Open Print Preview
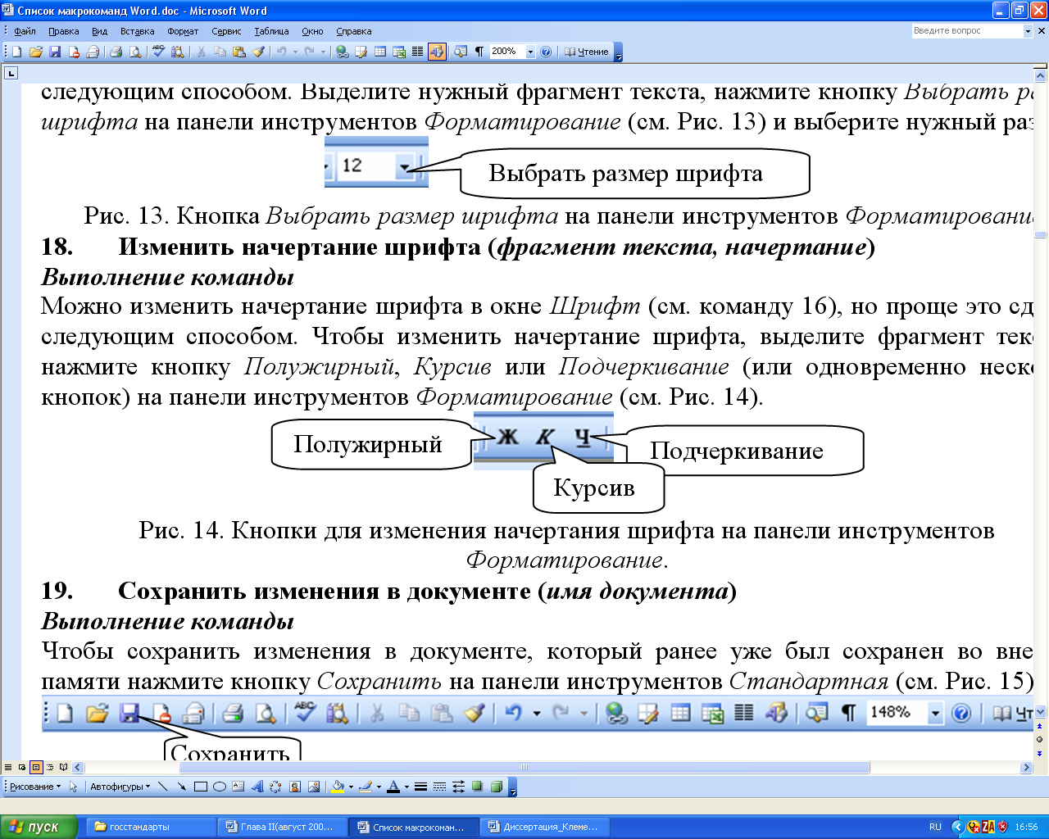Image resolution: width=1049 pixels, height=839 pixels. pos(135,52)
